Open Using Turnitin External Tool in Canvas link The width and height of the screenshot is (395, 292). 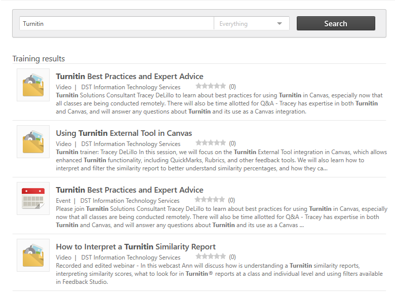pos(124,133)
